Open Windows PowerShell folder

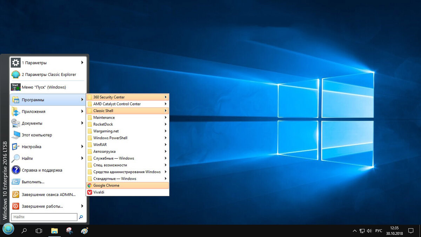(128, 138)
